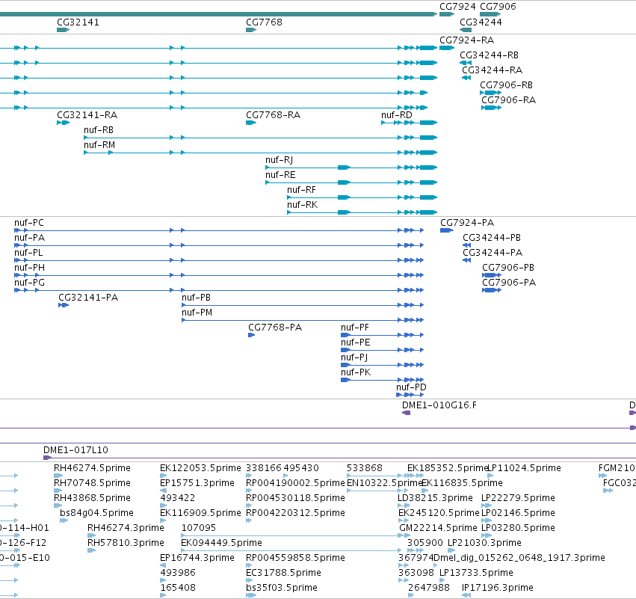Select the nuf-PM protein label
The image size is (636, 599).
click(x=197, y=313)
